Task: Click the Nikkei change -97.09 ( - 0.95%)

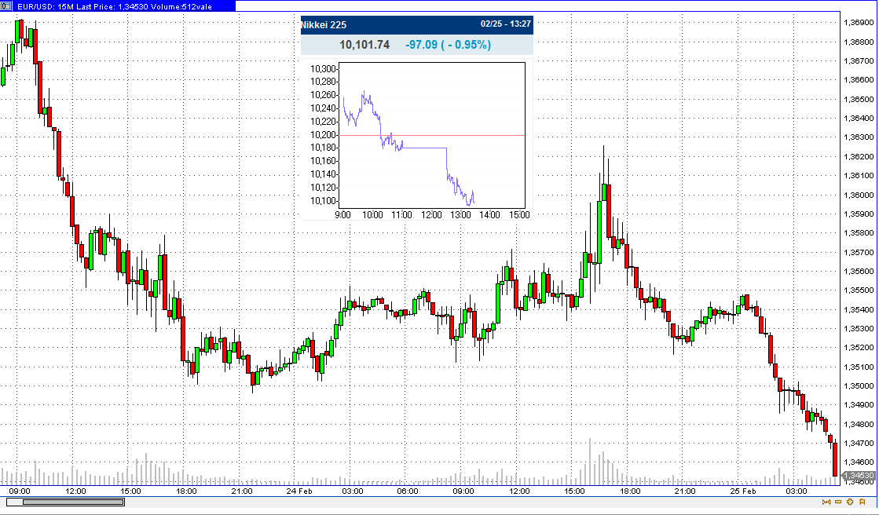Action: (x=448, y=44)
